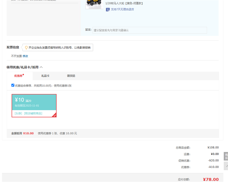Click the back-to-top arrow icon
228x182 pixels.
tap(226, 166)
